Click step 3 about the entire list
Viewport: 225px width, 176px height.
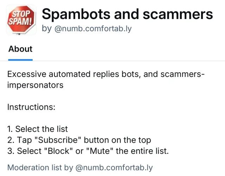click(x=88, y=151)
